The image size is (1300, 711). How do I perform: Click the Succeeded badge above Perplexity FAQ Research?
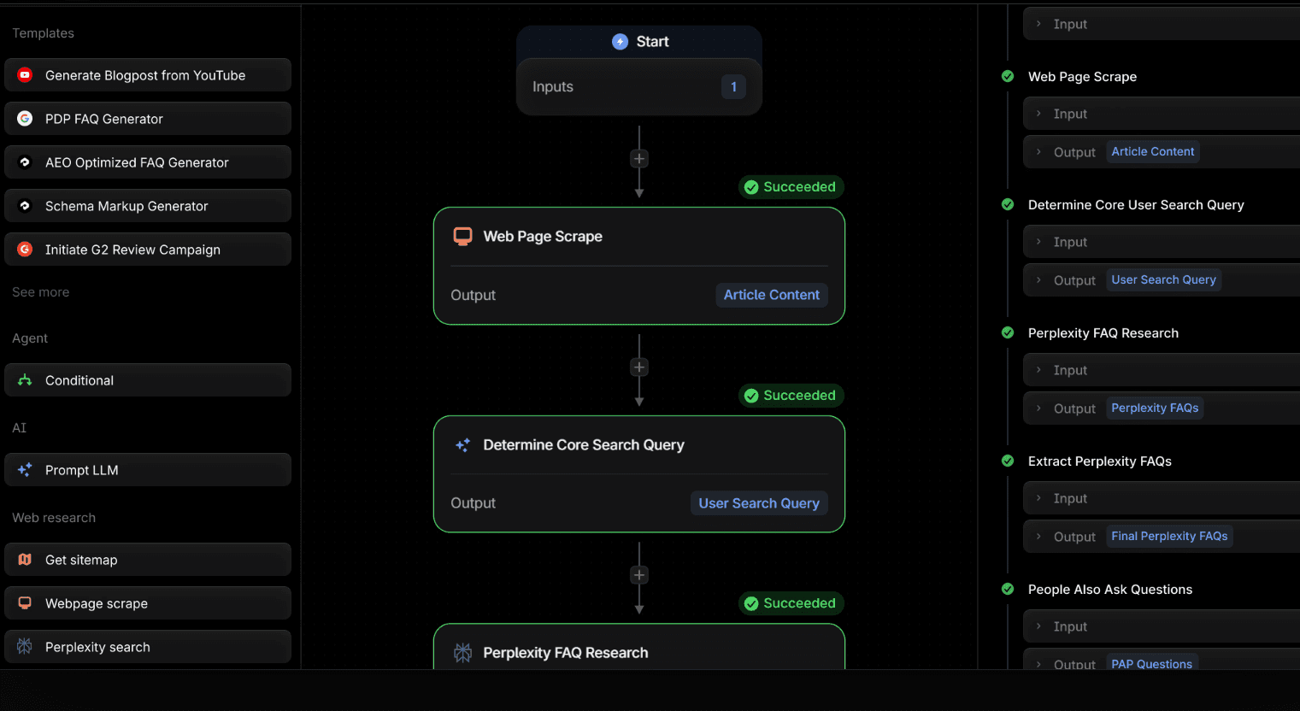[x=791, y=603]
